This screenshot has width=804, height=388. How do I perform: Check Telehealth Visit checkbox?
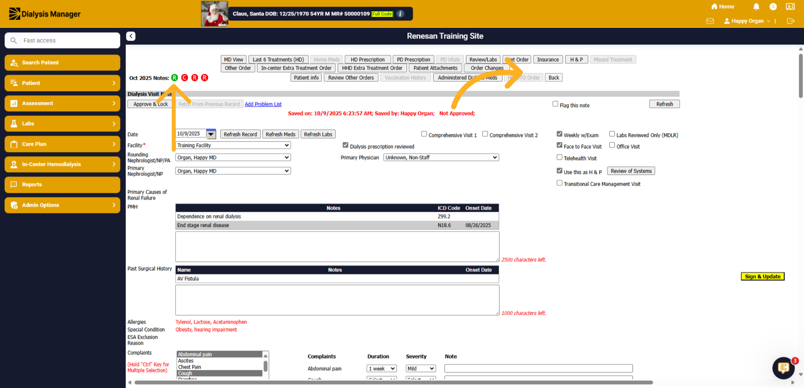559,157
